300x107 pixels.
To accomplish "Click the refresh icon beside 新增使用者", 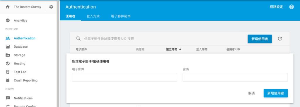I will [280, 39].
